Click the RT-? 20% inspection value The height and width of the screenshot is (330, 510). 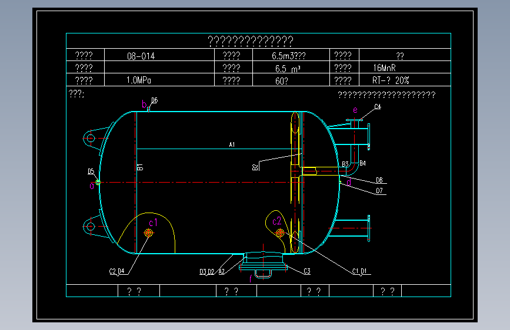[x=391, y=80]
